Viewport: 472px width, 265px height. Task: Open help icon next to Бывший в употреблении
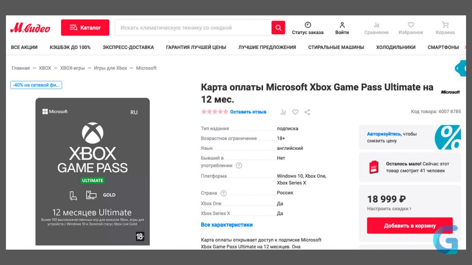[239, 165]
